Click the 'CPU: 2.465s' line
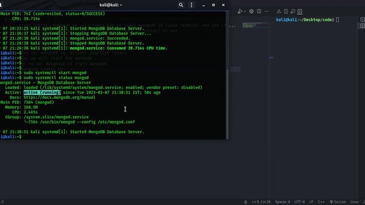The height and width of the screenshot is (205, 365). pos(25,112)
